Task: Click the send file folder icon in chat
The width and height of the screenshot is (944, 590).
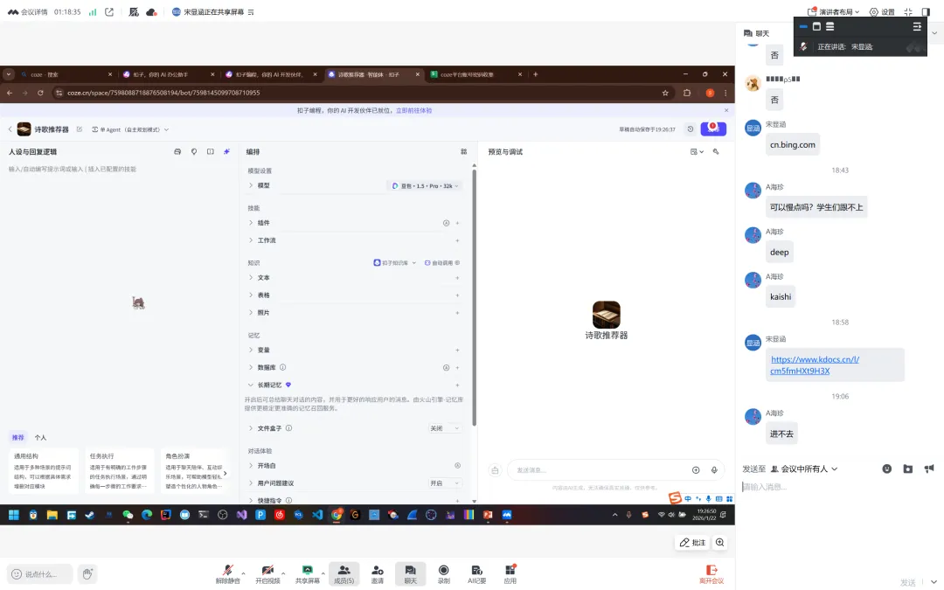Action: (x=908, y=469)
